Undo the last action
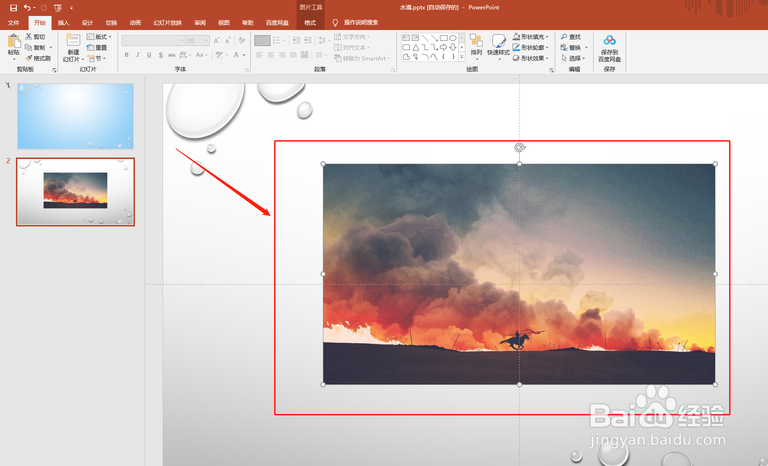Image resolution: width=768 pixels, height=466 pixels. tap(27, 8)
